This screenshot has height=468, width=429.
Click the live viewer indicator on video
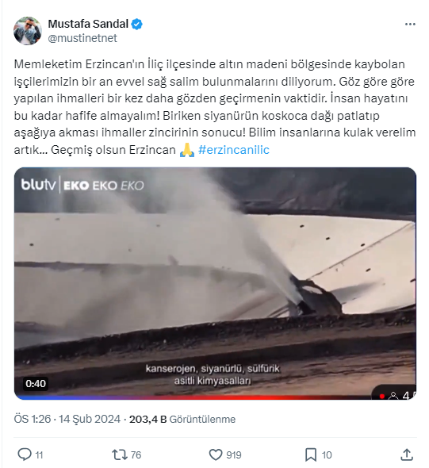(395, 395)
